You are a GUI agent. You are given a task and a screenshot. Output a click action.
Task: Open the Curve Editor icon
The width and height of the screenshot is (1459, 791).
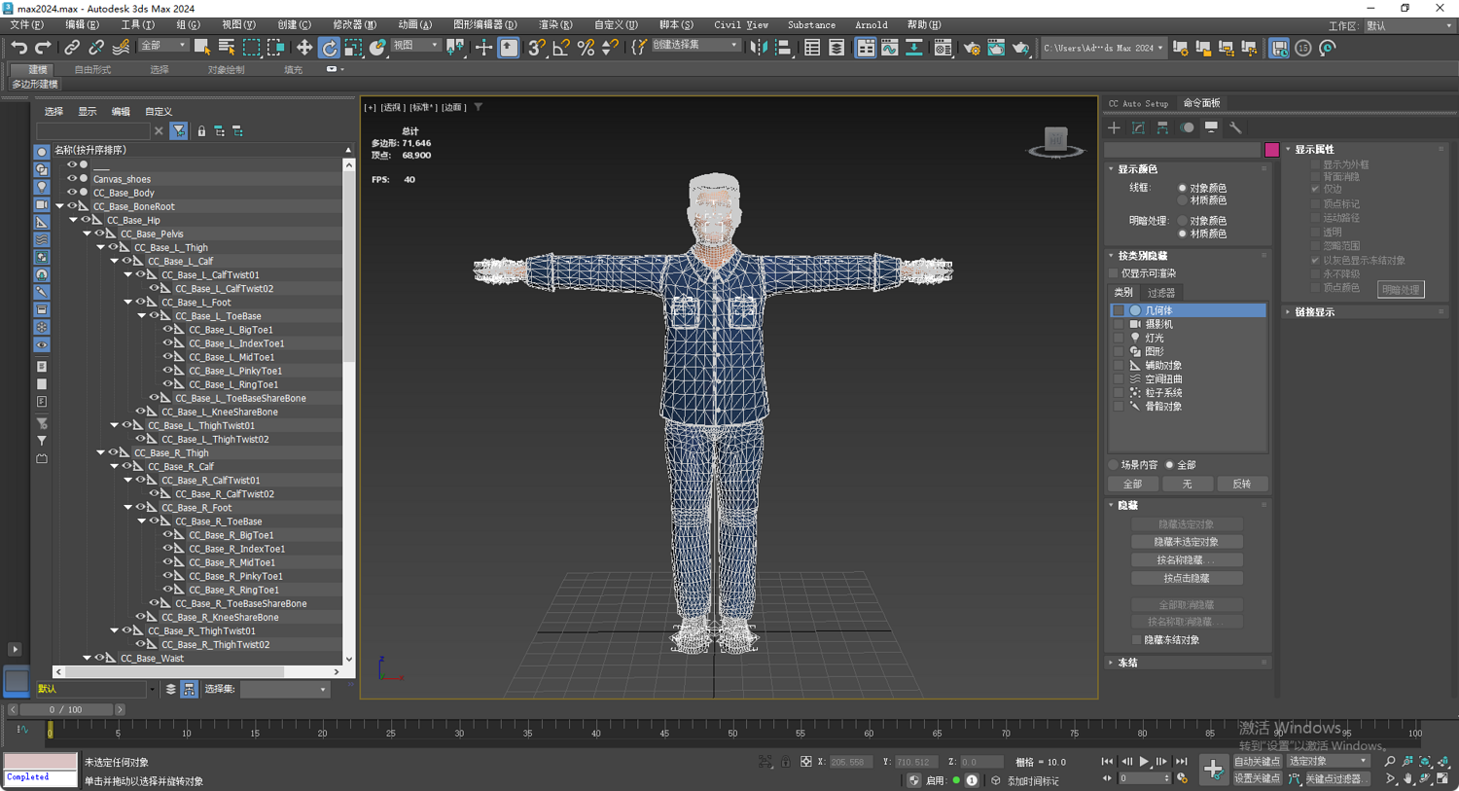[890, 47]
